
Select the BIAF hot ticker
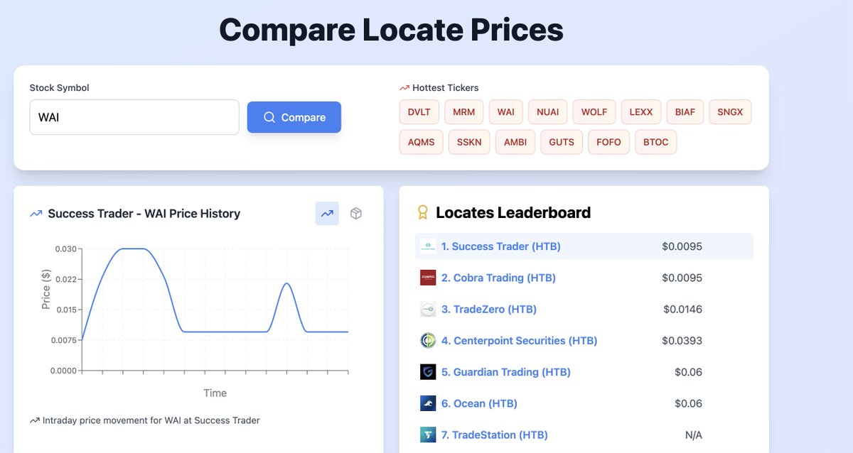[x=685, y=112]
